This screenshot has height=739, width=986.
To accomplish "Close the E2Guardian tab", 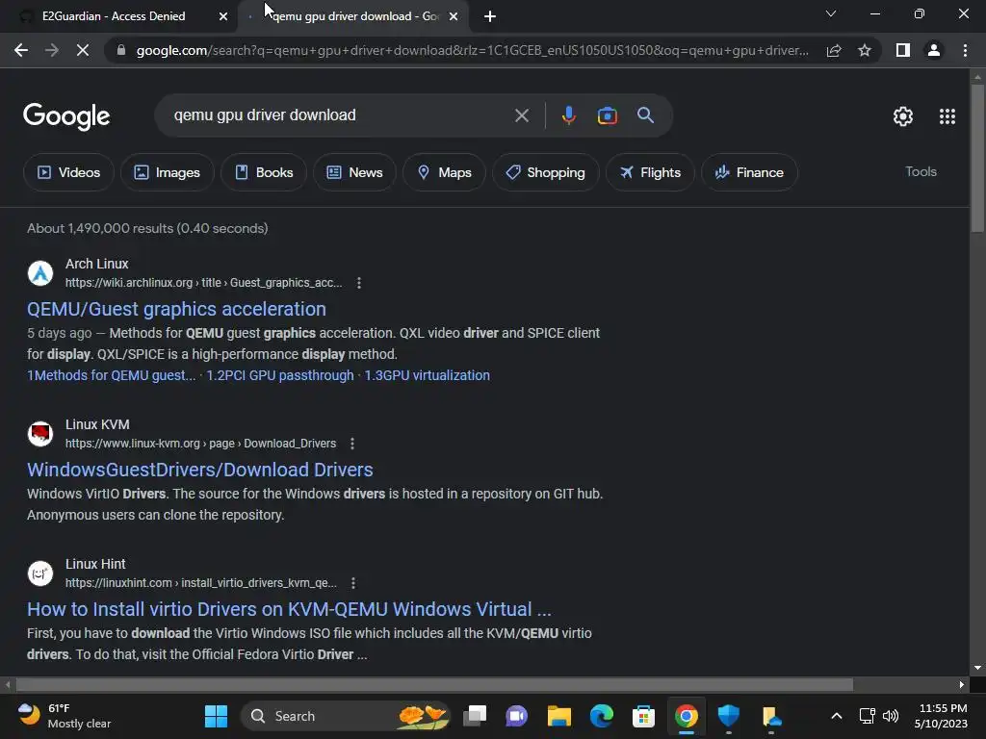I will click(x=223, y=17).
